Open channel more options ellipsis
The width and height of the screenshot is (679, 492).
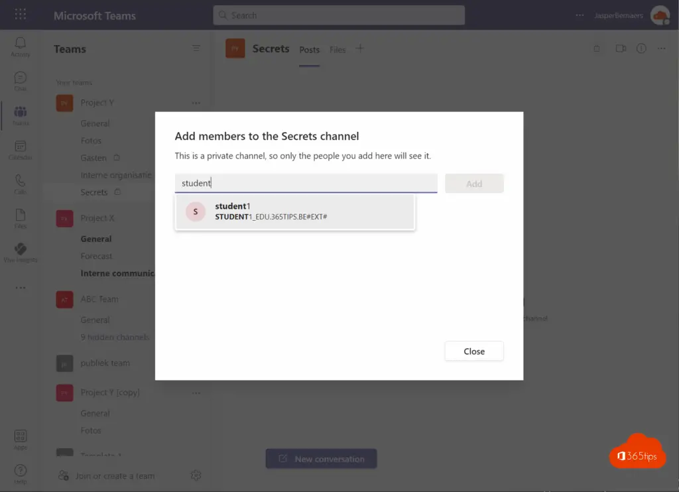[661, 48]
